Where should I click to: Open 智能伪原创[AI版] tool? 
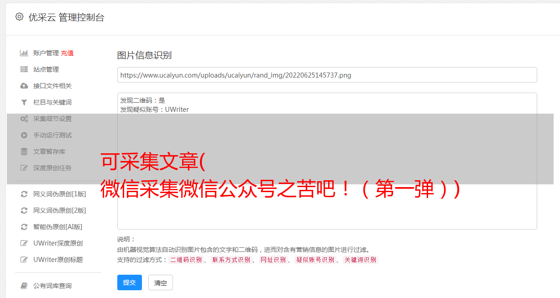coord(58,227)
